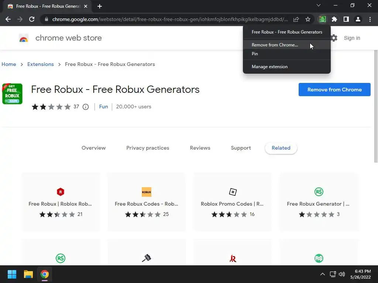
Task: Select Remove from Chrome... in context menu
Action: [286, 45]
